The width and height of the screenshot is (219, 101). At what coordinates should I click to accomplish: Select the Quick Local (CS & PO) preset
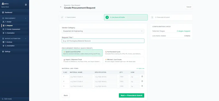(x=82, y=53)
